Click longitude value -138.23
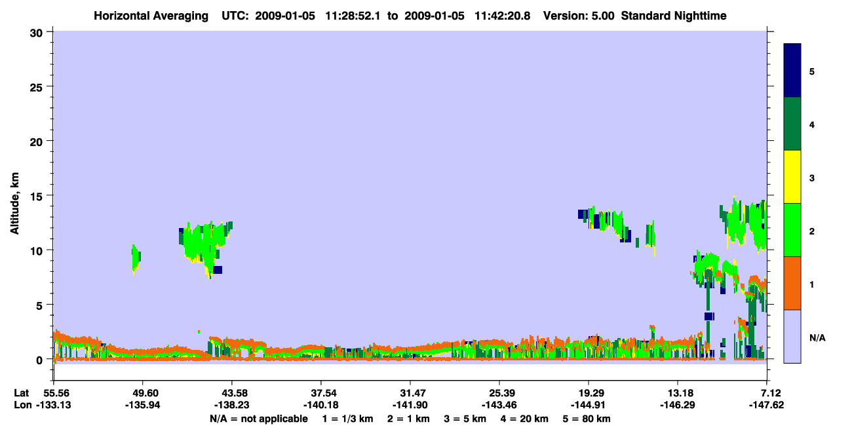The image size is (852, 437). (231, 405)
